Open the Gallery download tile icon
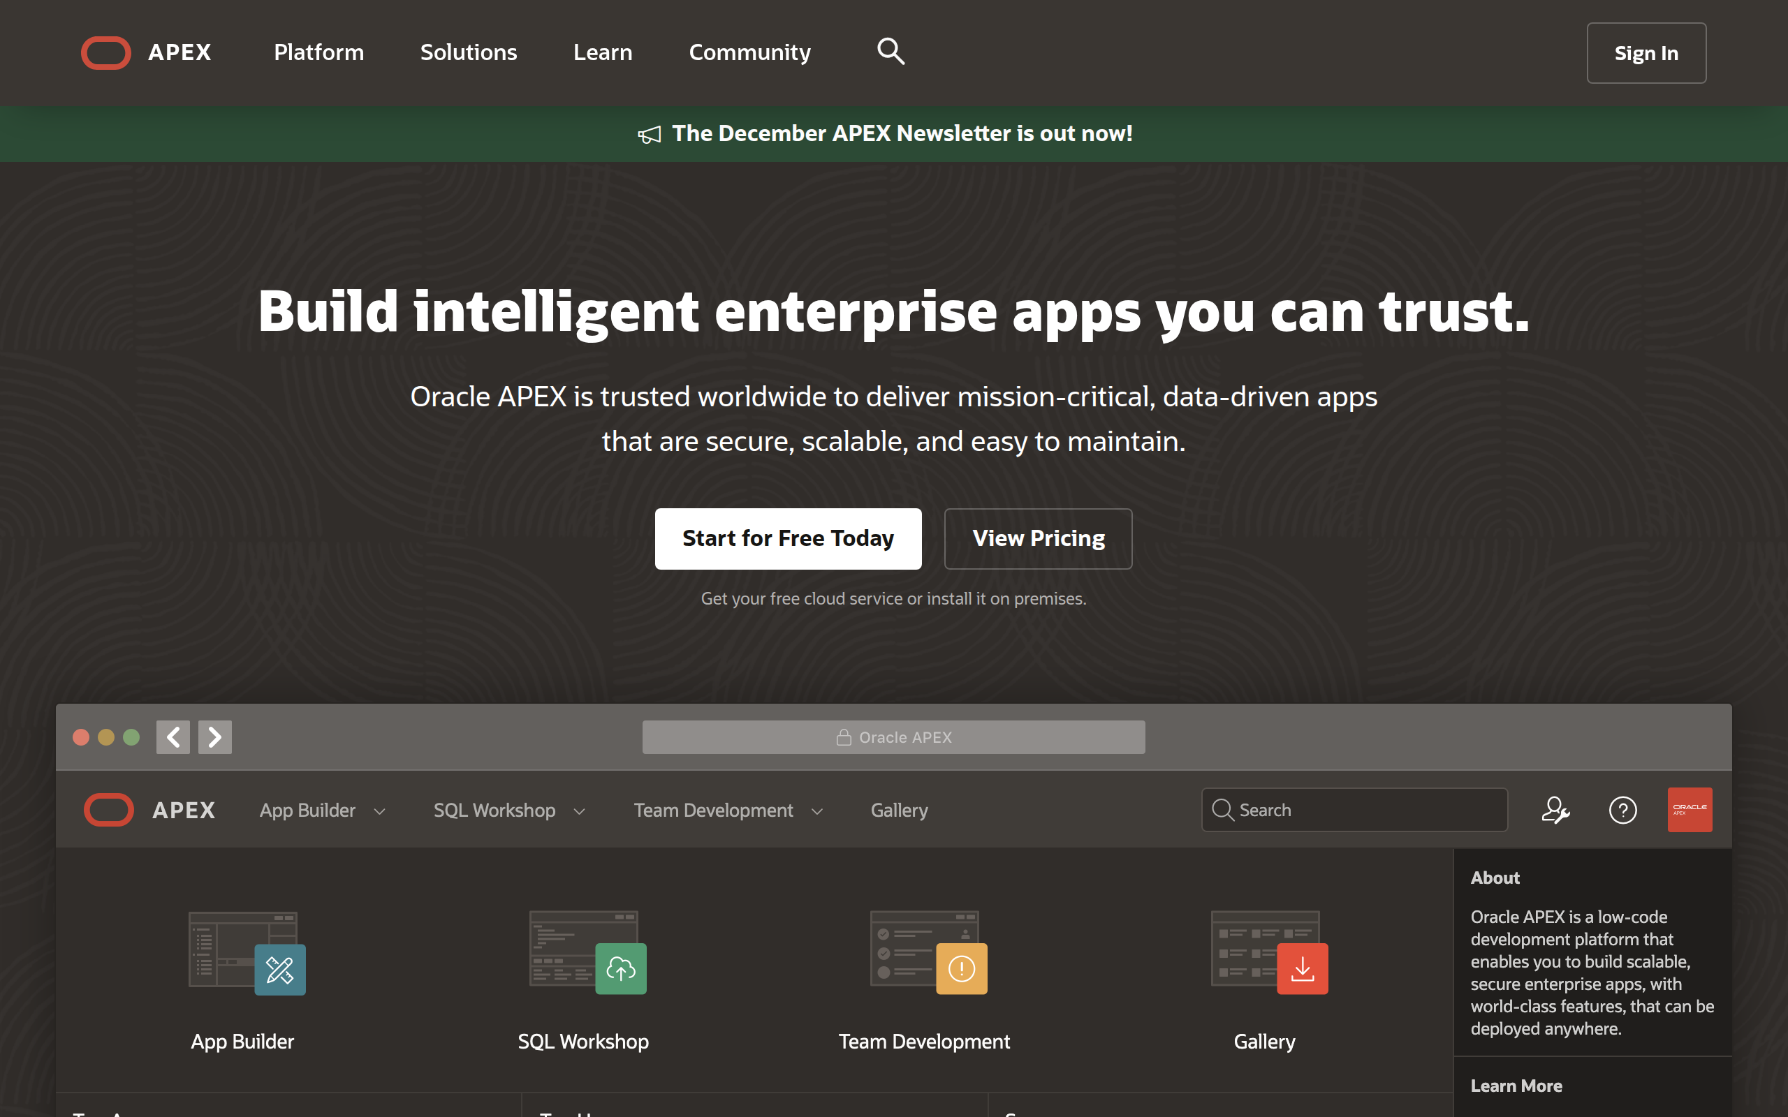The image size is (1788, 1117). point(1302,968)
